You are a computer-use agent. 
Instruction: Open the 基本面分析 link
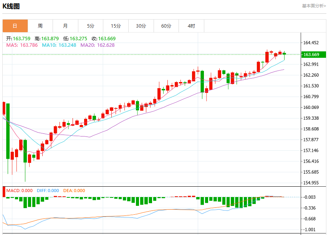314,6
